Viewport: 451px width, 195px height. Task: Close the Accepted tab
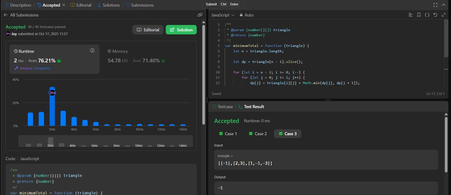(64, 5)
